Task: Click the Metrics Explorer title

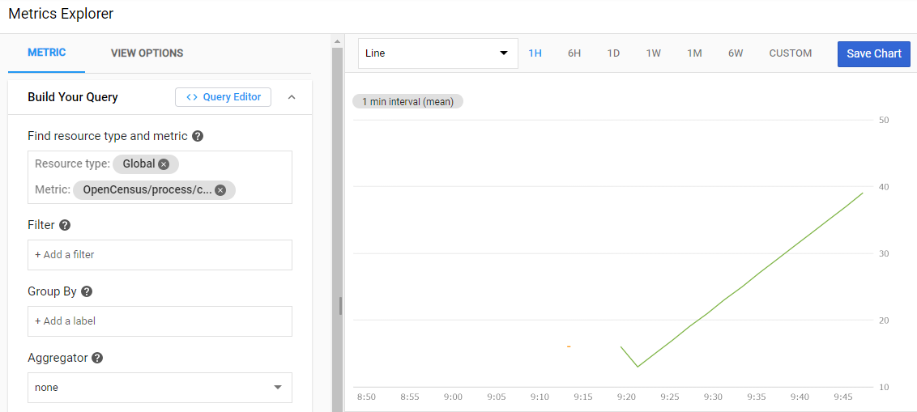Action: [61, 14]
